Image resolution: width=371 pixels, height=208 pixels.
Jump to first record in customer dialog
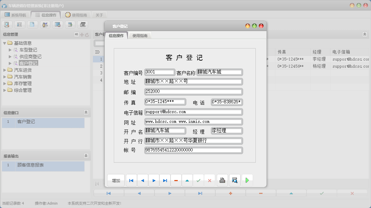coord(131,180)
